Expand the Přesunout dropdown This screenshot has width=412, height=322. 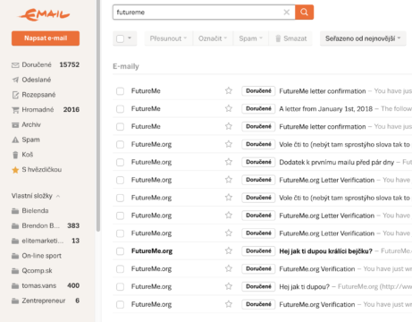coord(168,38)
